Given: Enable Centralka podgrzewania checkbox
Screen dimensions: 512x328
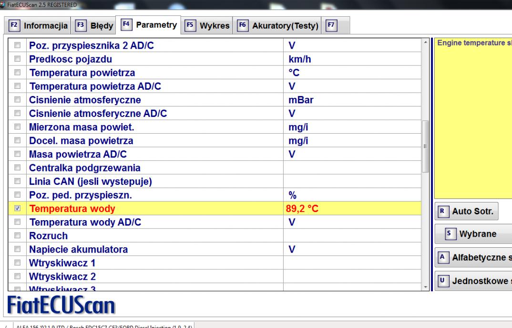Looking at the screenshot, I should point(17,168).
